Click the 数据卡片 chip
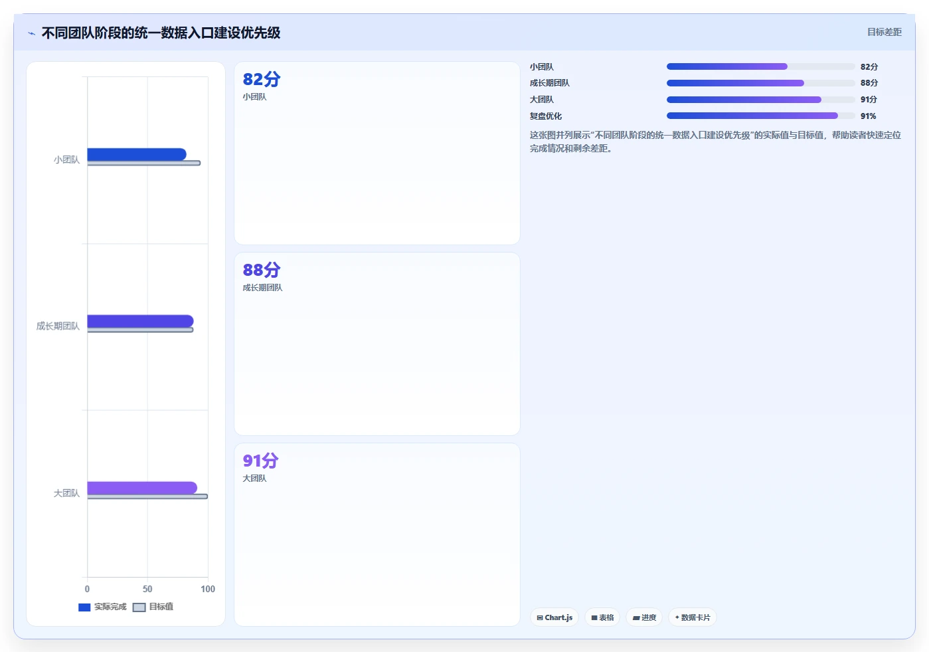 [693, 617]
